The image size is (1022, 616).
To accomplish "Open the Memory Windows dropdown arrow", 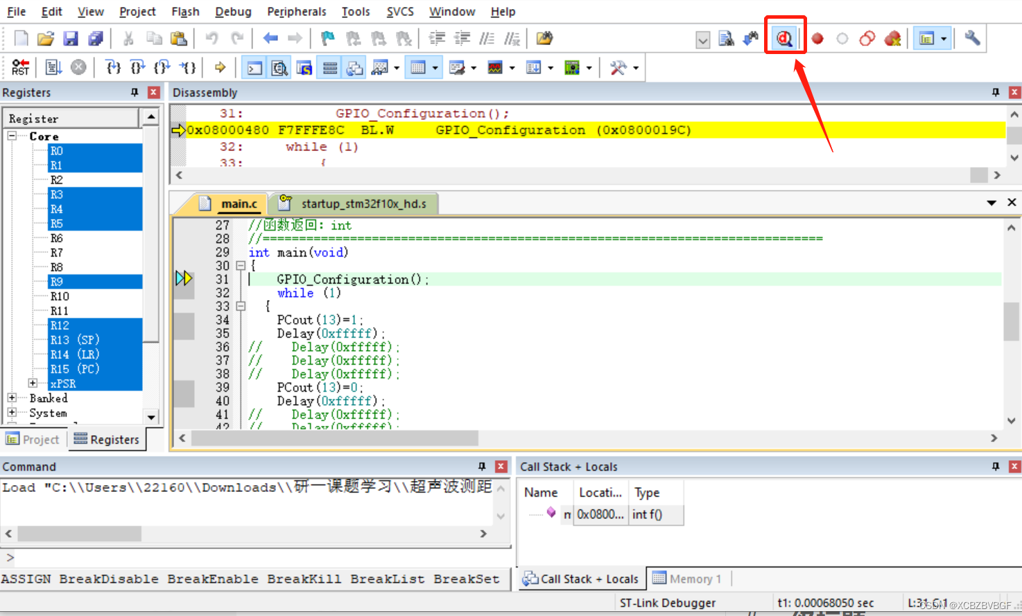I will [x=435, y=67].
